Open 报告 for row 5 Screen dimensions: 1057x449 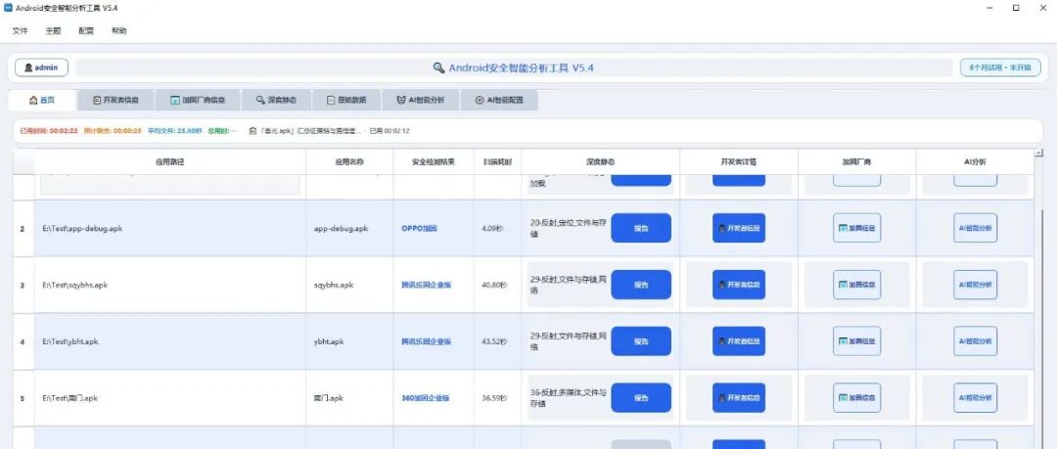pos(641,398)
